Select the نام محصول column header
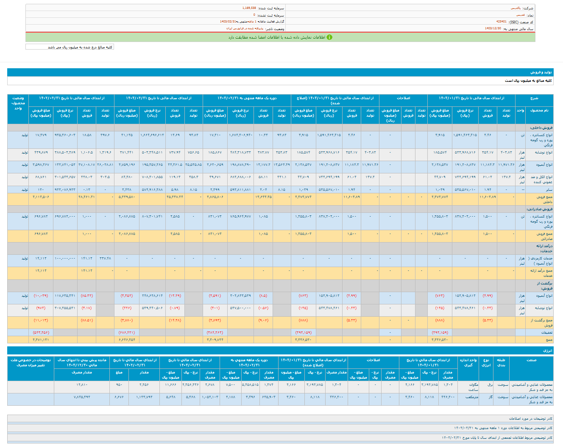Viewport: 563px width, 446px height. point(540,110)
